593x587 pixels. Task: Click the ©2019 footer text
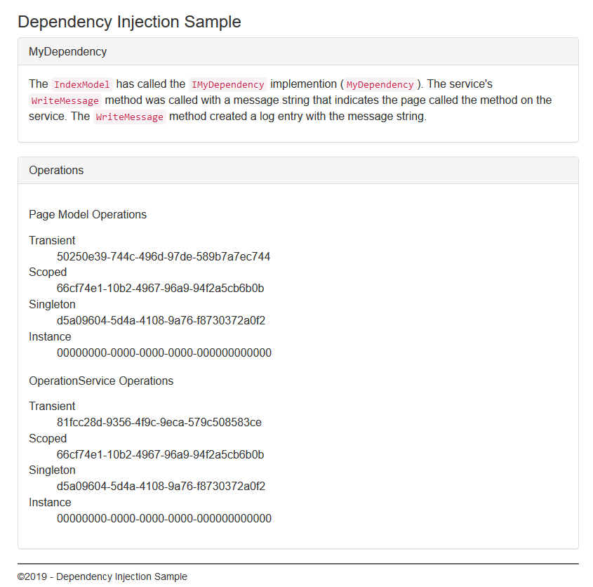[102, 576]
